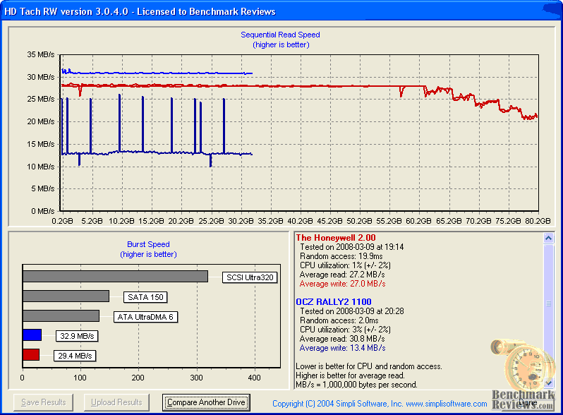
Task: Click the results panel scrollbar thumb
Action: click(x=548, y=303)
